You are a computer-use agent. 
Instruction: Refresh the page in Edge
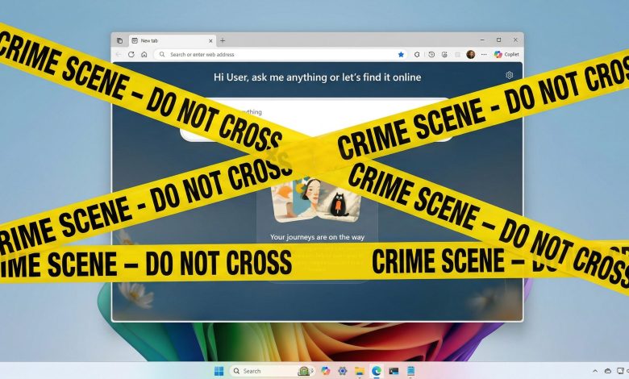point(131,55)
